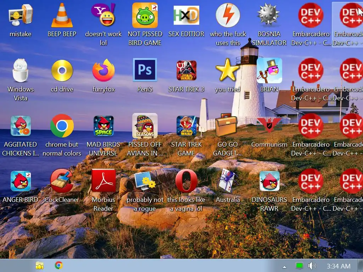Open the Photoshop Ps icon
This screenshot has width=363, height=272.
click(x=145, y=70)
